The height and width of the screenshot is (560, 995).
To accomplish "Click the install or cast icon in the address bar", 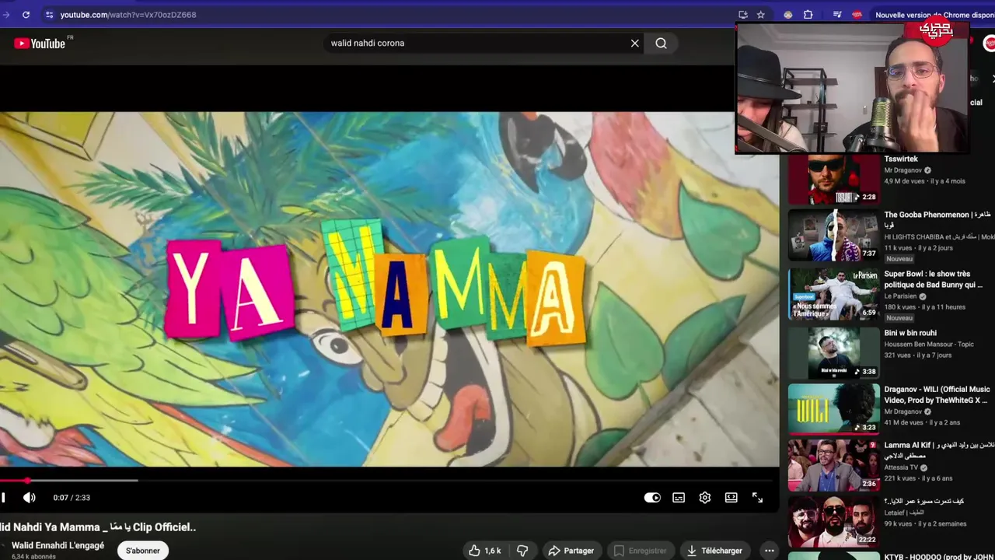I will [x=743, y=15].
